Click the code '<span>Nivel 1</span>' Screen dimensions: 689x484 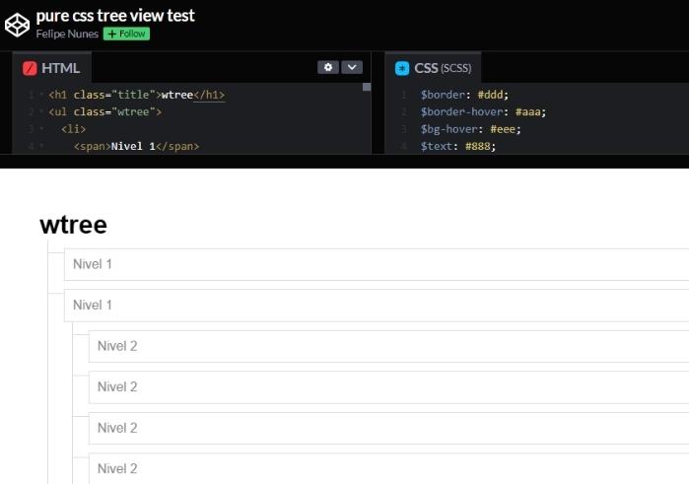coord(136,146)
